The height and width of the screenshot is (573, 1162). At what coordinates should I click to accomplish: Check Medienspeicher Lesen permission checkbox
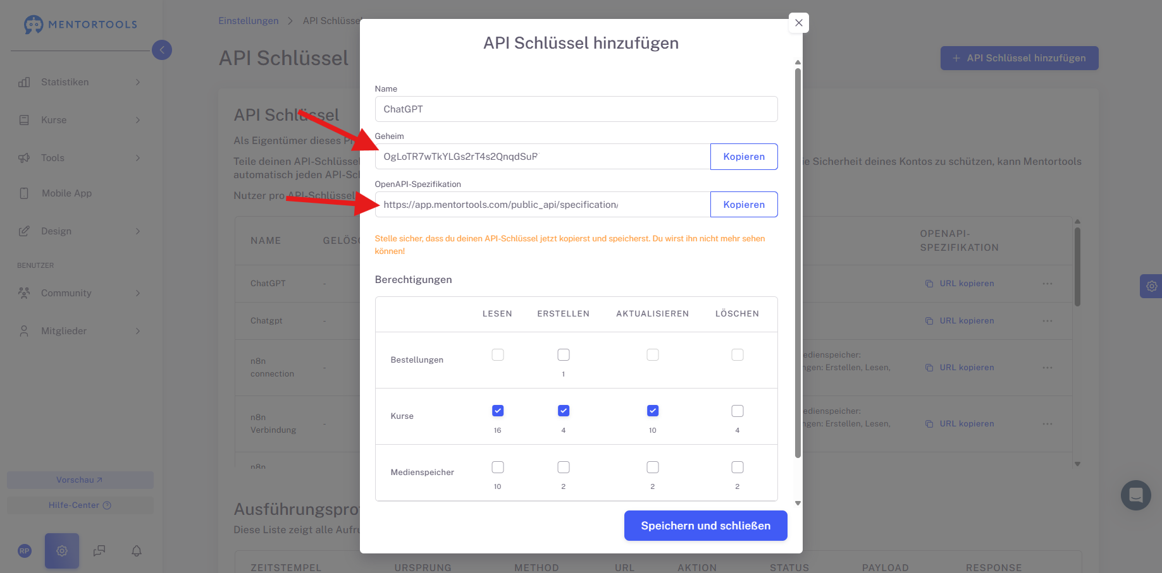(498, 467)
